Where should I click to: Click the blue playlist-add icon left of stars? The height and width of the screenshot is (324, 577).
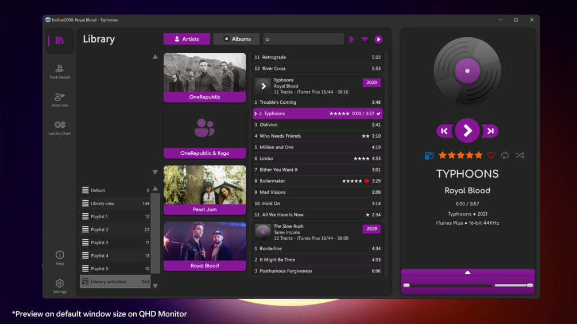pyautogui.click(x=429, y=155)
